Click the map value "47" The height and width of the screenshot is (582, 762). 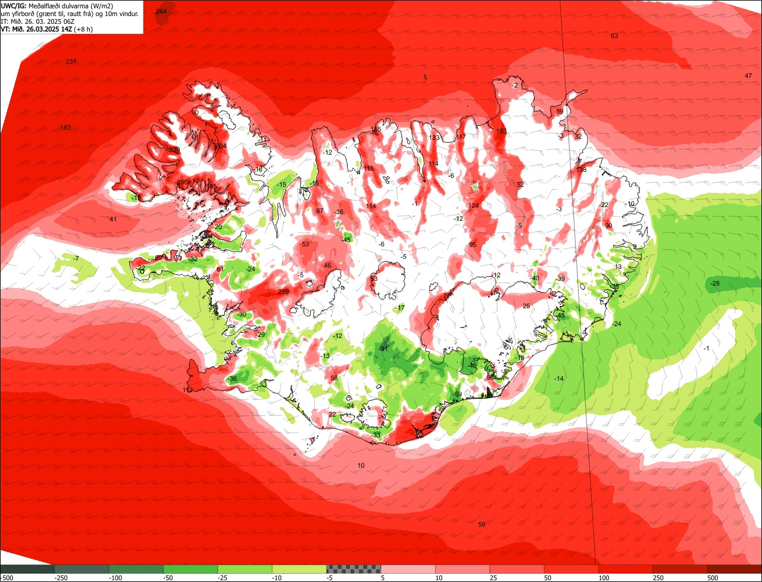[748, 76]
